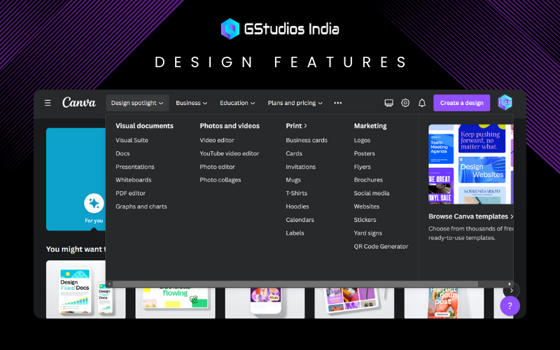560x350 pixels.
Task: Click right arrow of horizontal scrollbar
Action: tap(510, 284)
